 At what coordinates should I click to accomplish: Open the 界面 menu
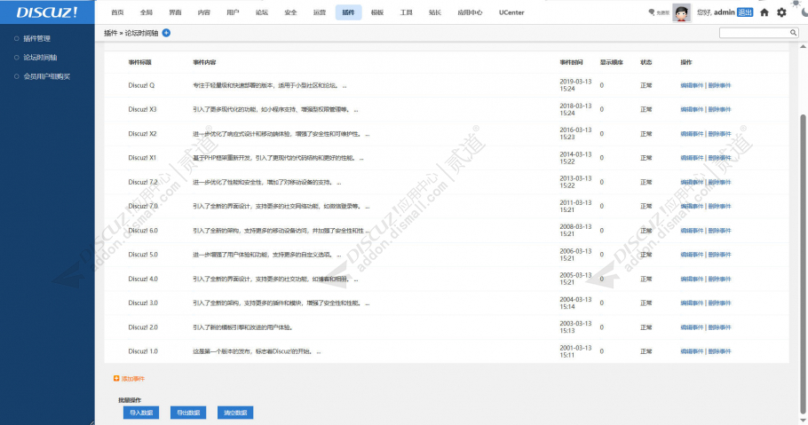point(175,12)
